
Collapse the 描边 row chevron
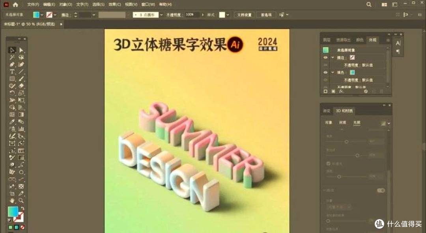[x=333, y=58]
